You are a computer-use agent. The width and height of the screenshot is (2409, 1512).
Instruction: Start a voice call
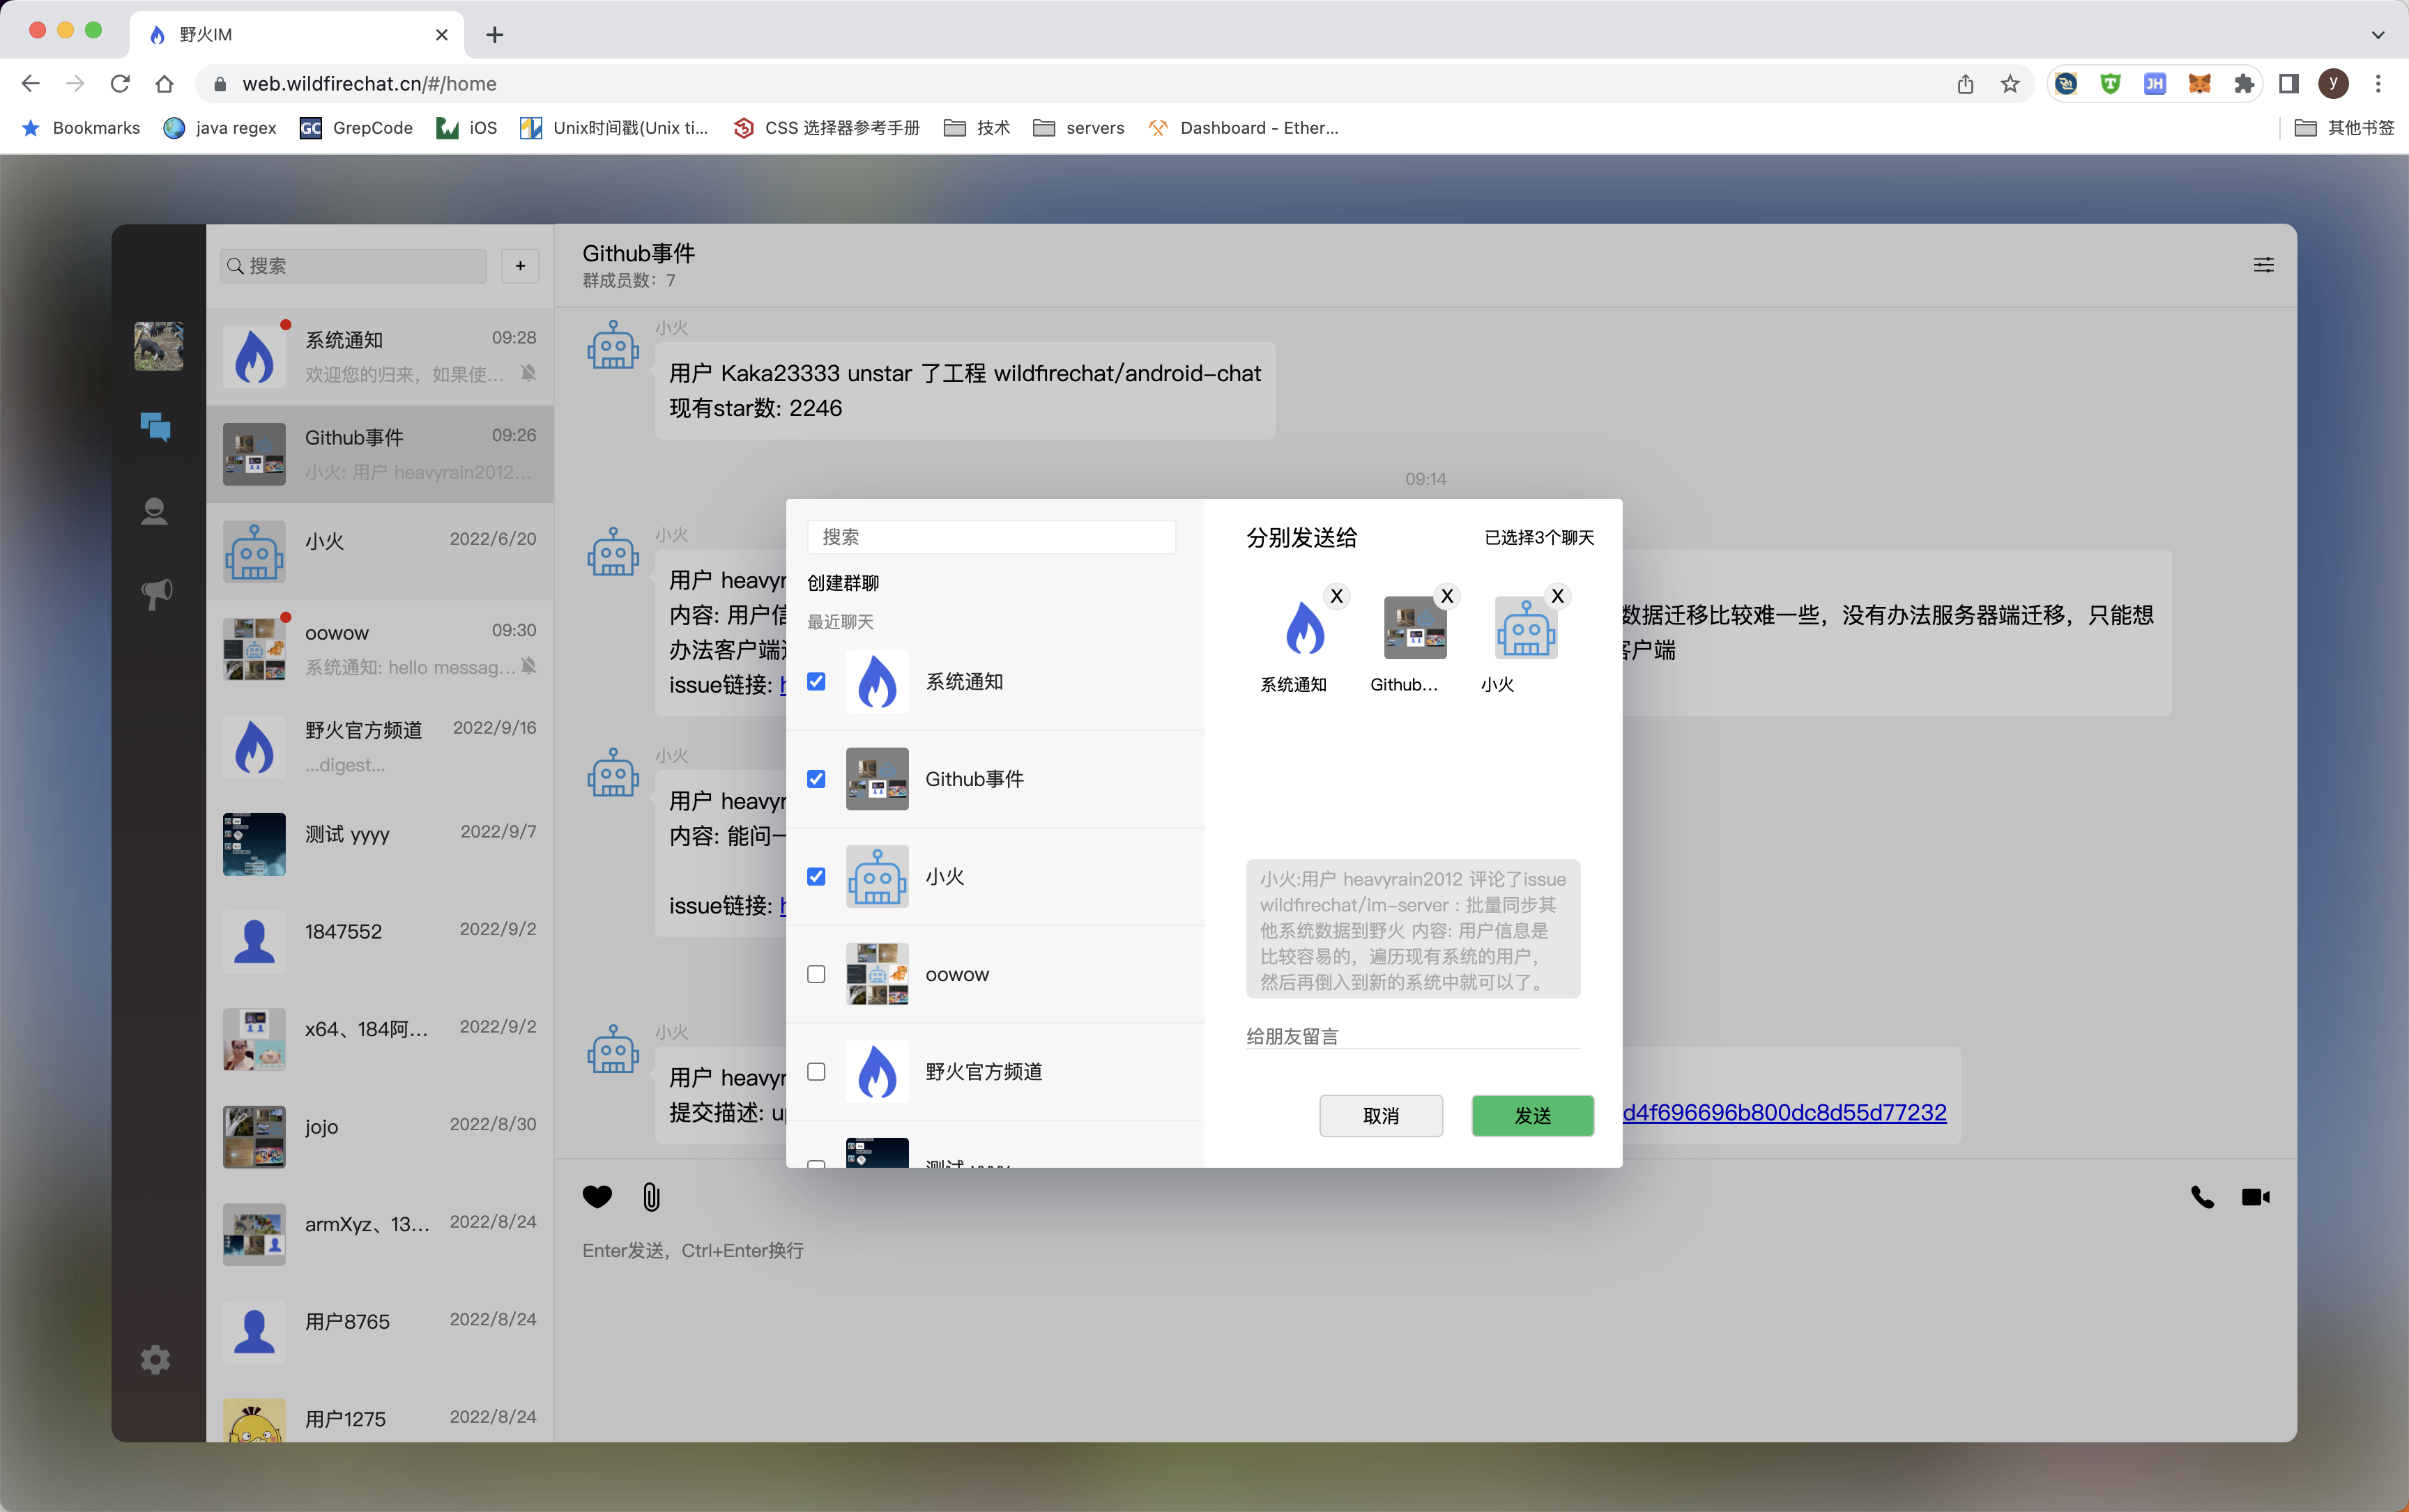pyautogui.click(x=2202, y=1197)
